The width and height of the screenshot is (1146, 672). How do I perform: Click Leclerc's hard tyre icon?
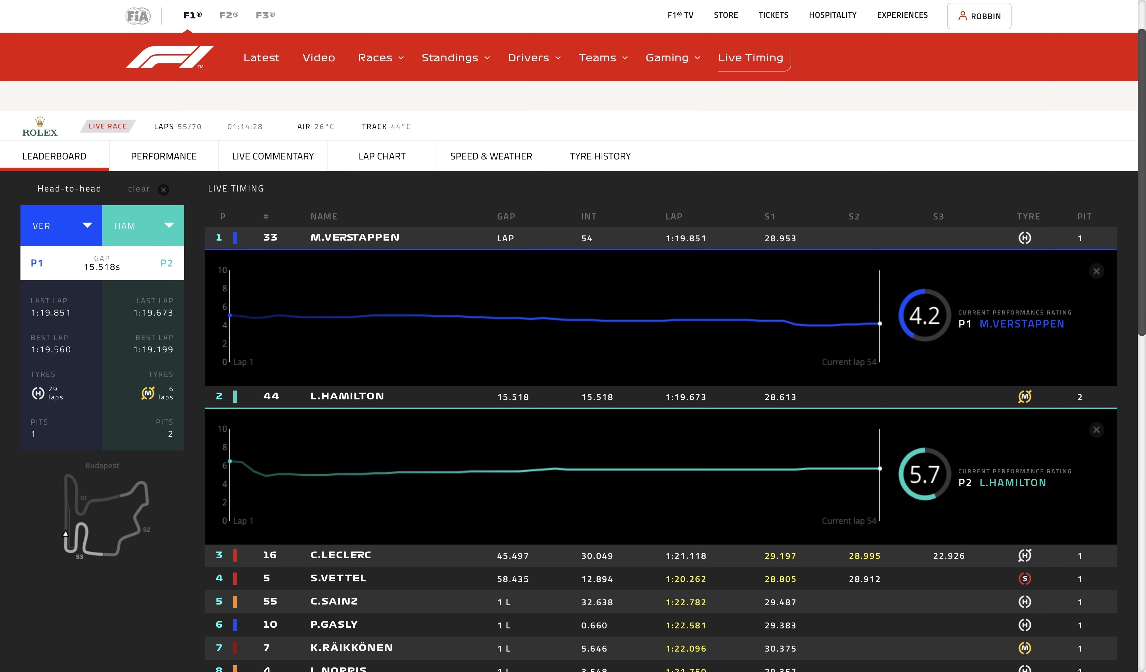(x=1025, y=555)
